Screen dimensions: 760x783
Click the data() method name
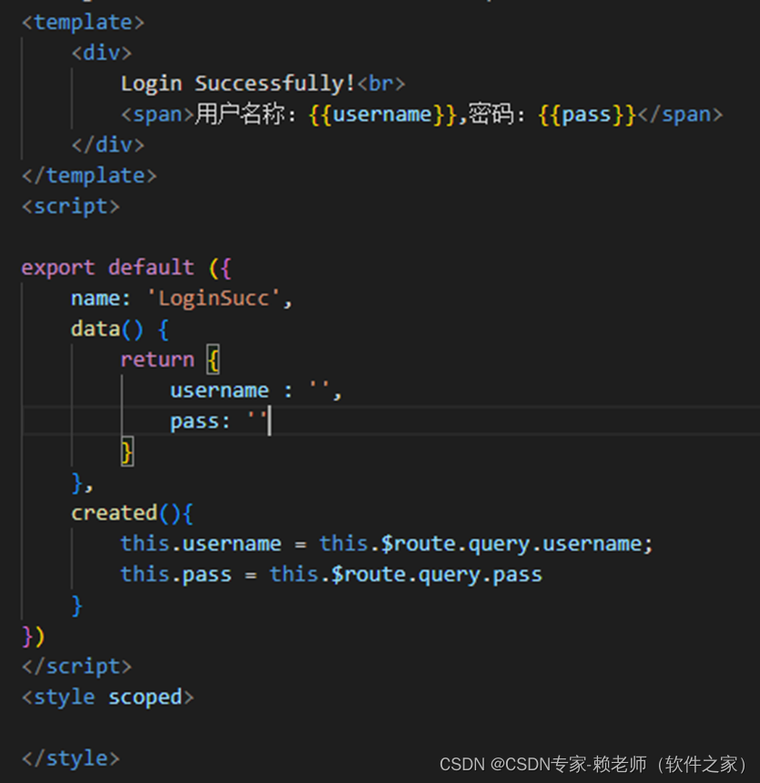tap(96, 329)
